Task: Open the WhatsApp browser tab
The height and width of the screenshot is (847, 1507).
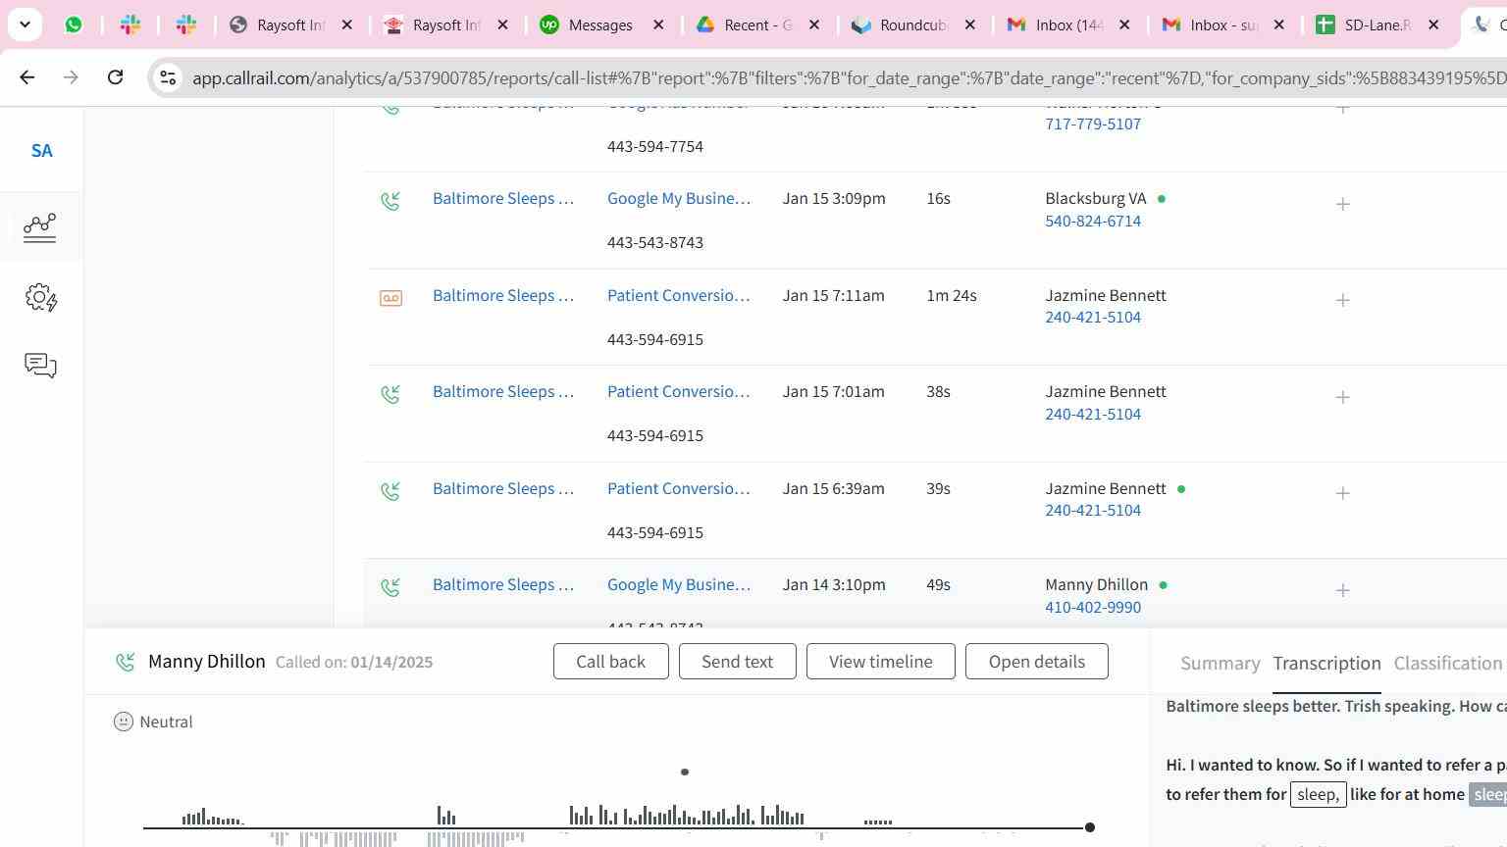Action: coord(74,25)
